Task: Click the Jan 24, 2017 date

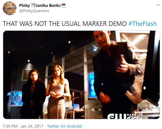Action: pyautogui.click(x=32, y=126)
